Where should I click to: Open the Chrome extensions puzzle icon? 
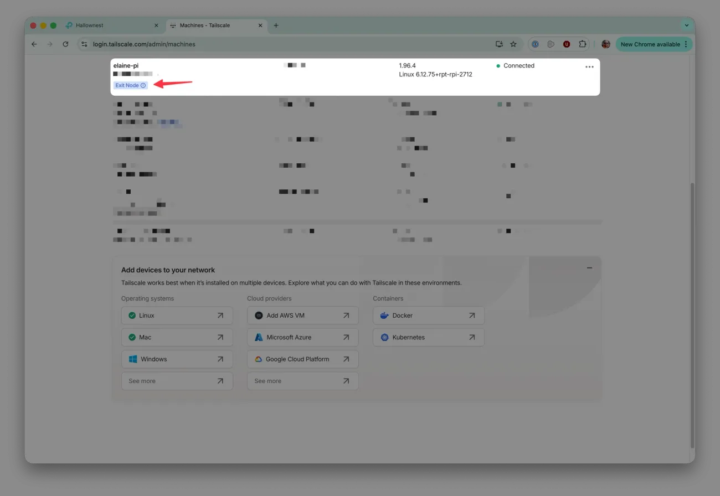point(582,44)
